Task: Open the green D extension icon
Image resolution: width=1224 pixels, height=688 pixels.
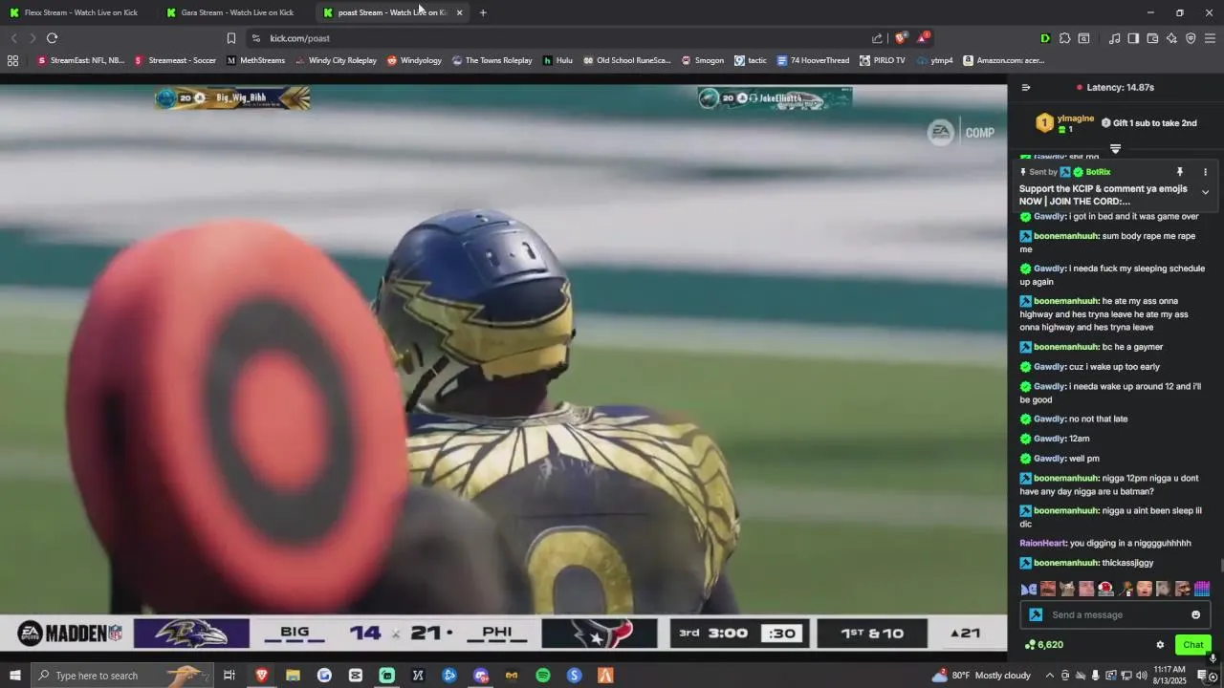Action: click(1045, 38)
